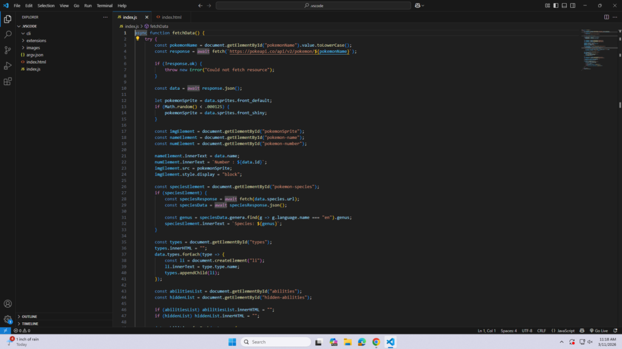The width and height of the screenshot is (622, 349).
Task: Expand the TIMELINE section
Action: coord(30,324)
